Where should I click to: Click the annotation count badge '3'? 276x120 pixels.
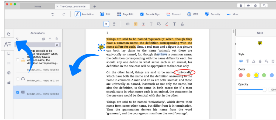click(x=57, y=45)
